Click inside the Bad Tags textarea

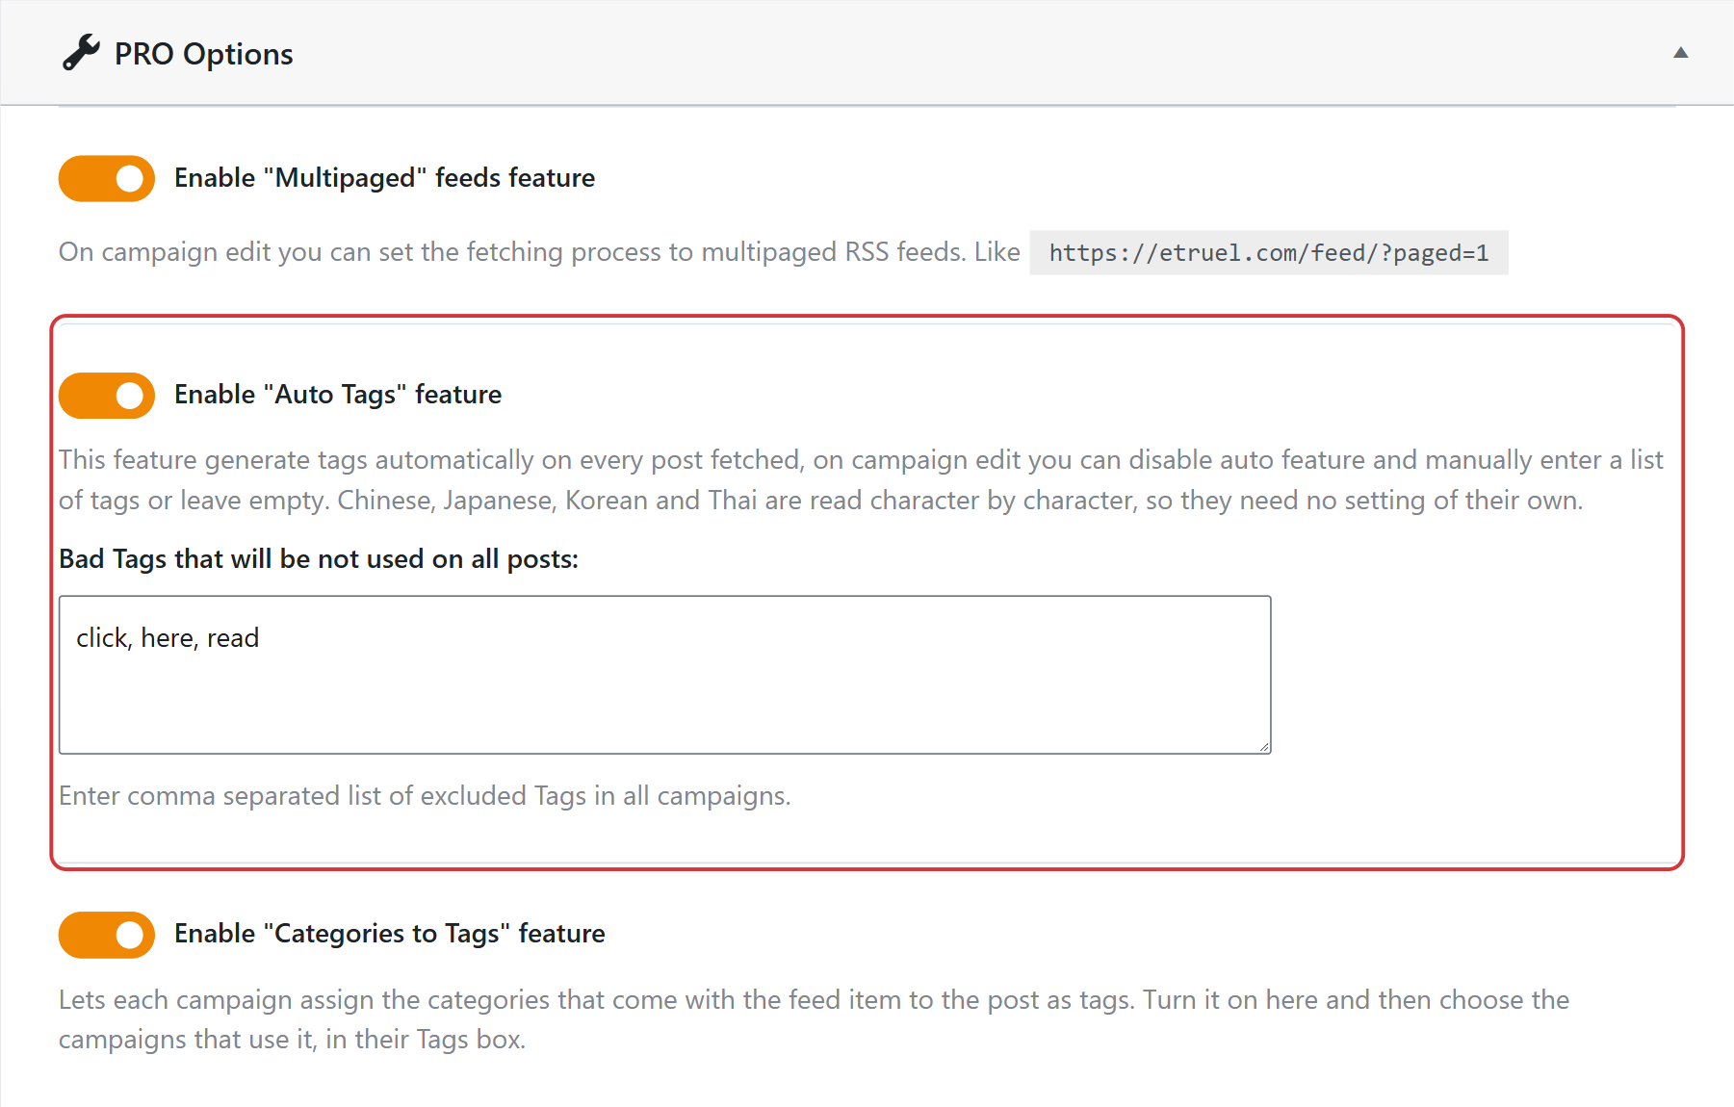(x=664, y=675)
